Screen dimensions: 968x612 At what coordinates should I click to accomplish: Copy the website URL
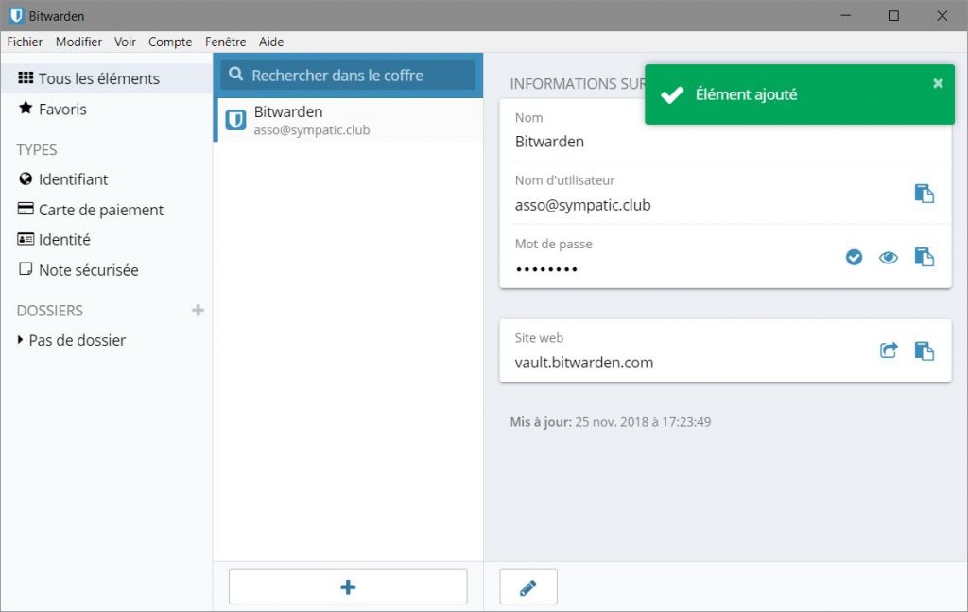(x=924, y=350)
